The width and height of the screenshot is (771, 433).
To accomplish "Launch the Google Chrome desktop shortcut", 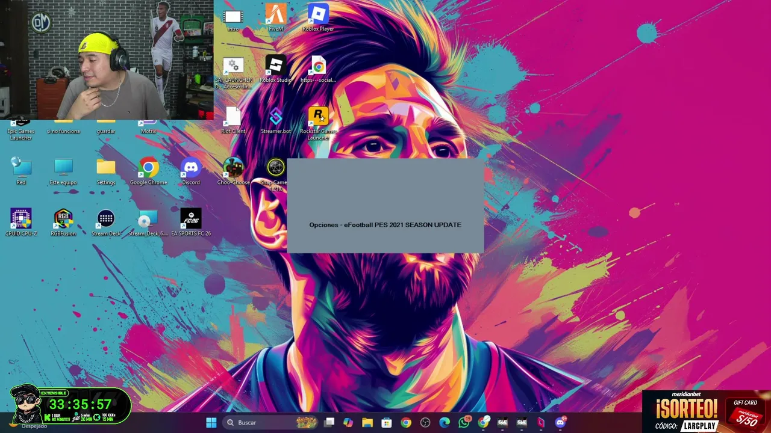I will (x=148, y=168).
